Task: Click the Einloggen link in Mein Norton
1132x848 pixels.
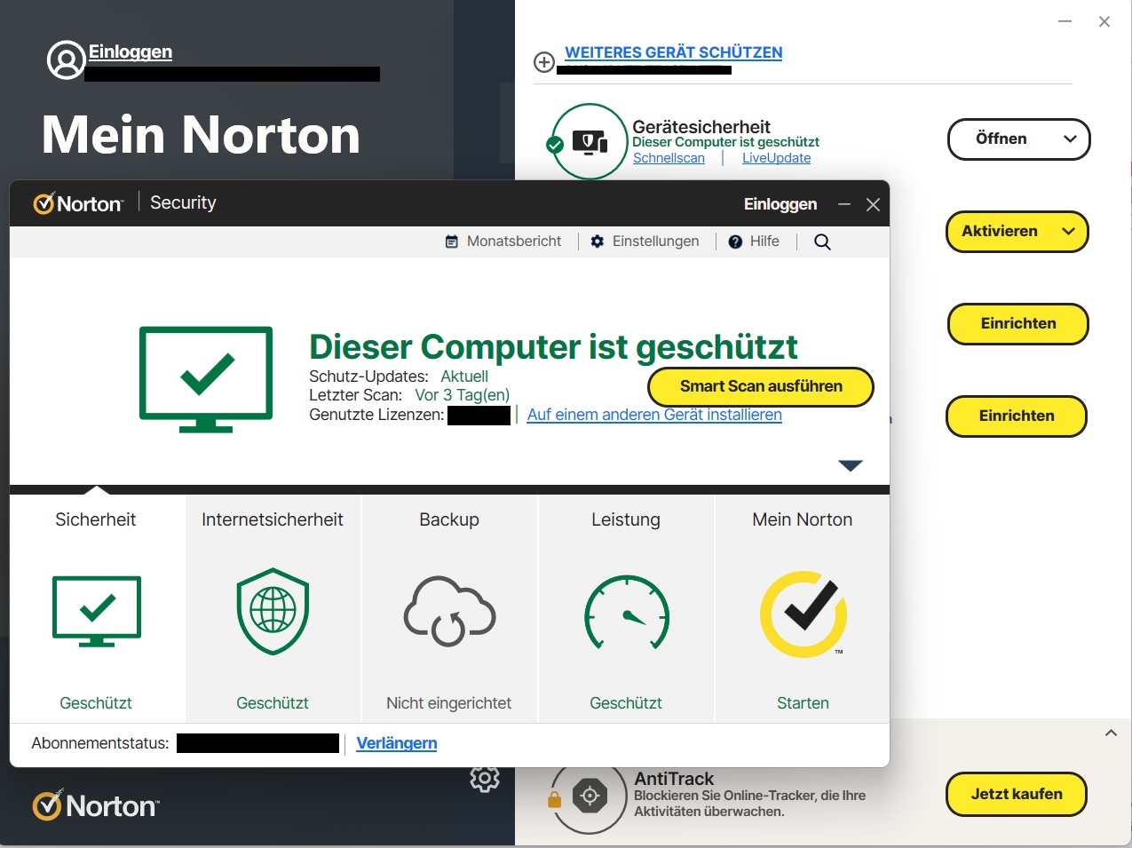Action: click(x=131, y=52)
